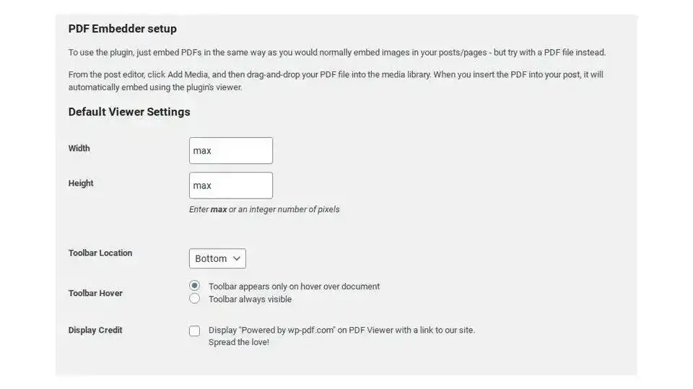Image resolution: width=693 pixels, height=389 pixels.
Task: Click the "Default Viewer Settings" heading
Action: pyautogui.click(x=129, y=112)
